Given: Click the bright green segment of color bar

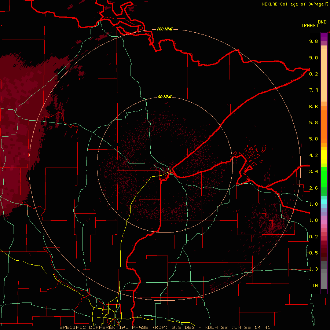Looking at the screenshot, I should 324,177.
